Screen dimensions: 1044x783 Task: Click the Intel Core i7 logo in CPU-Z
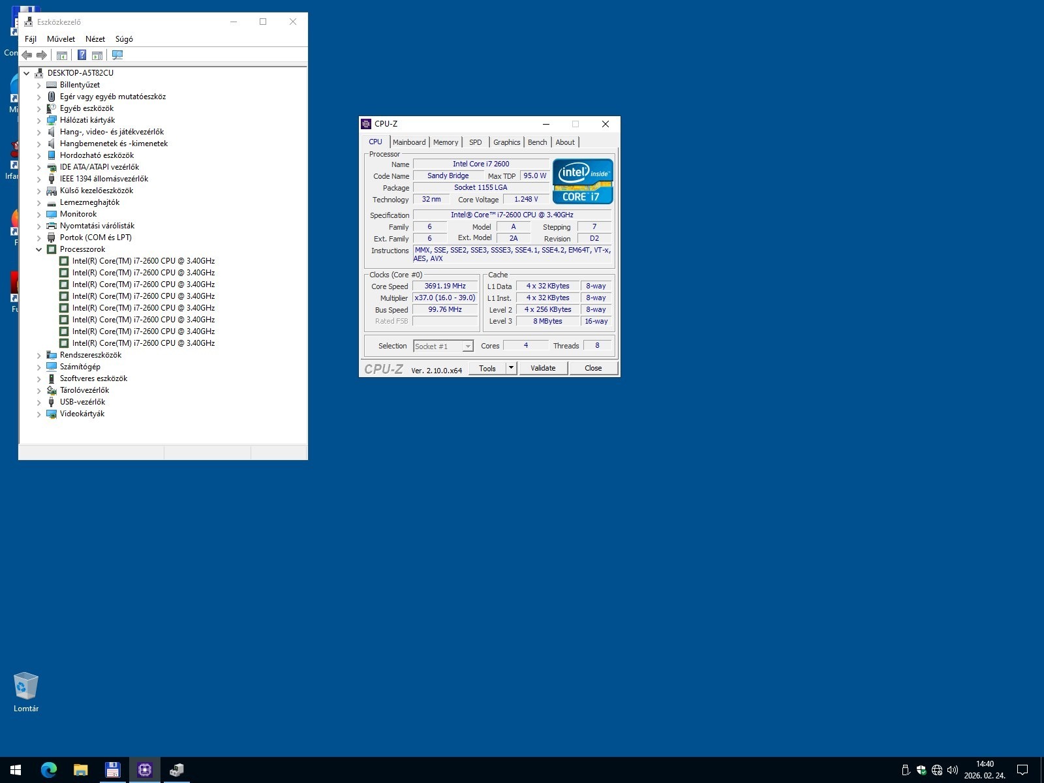[583, 181]
